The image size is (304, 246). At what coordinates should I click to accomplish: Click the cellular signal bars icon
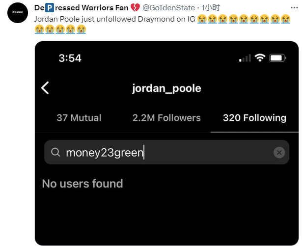click(245, 58)
